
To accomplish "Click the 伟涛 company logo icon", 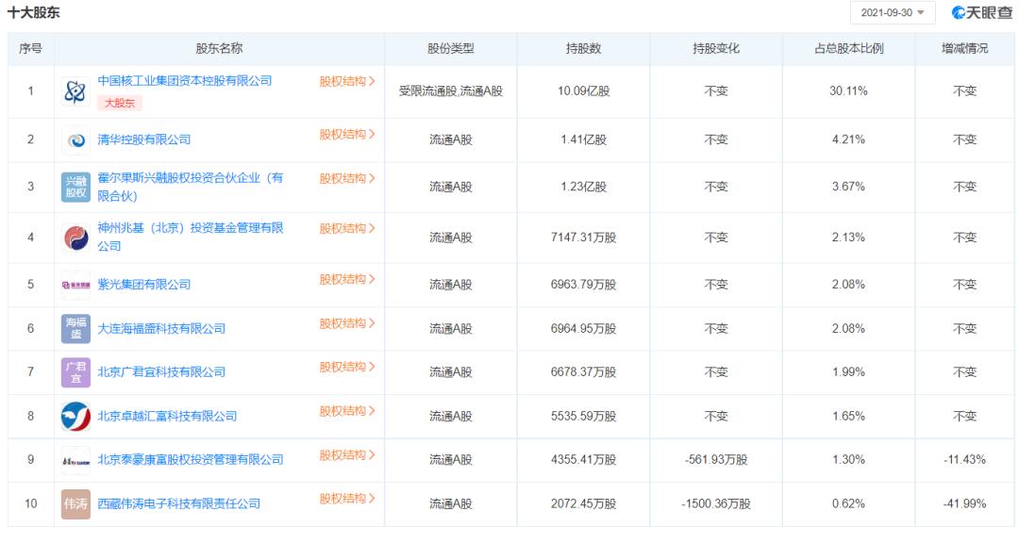I will (x=75, y=504).
